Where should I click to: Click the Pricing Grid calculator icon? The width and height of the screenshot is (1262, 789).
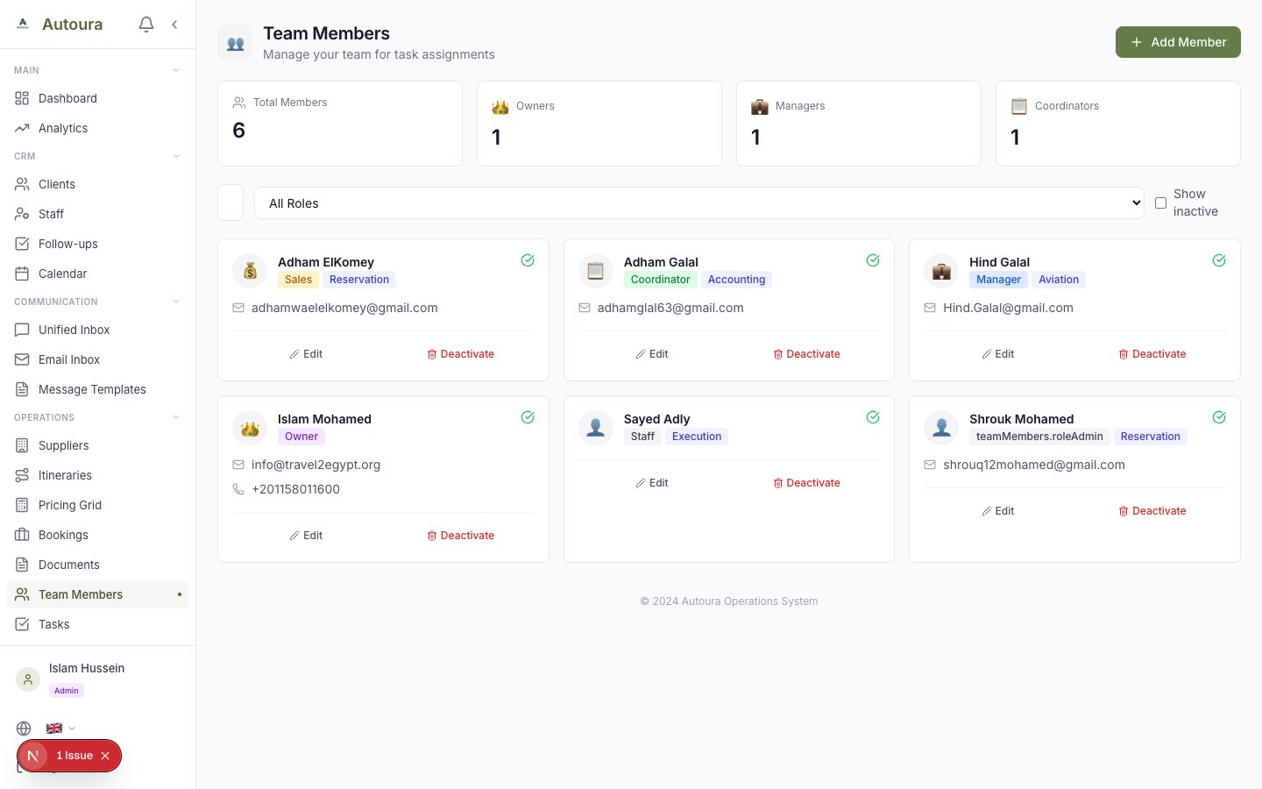tap(22, 505)
